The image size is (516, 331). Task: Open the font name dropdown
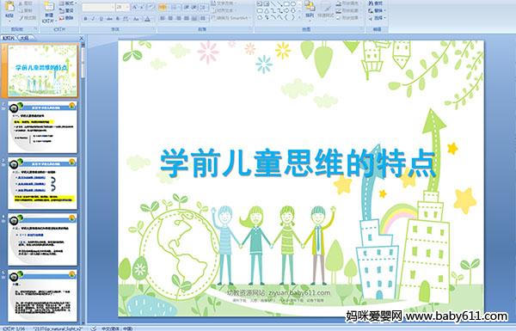tap(113, 7)
